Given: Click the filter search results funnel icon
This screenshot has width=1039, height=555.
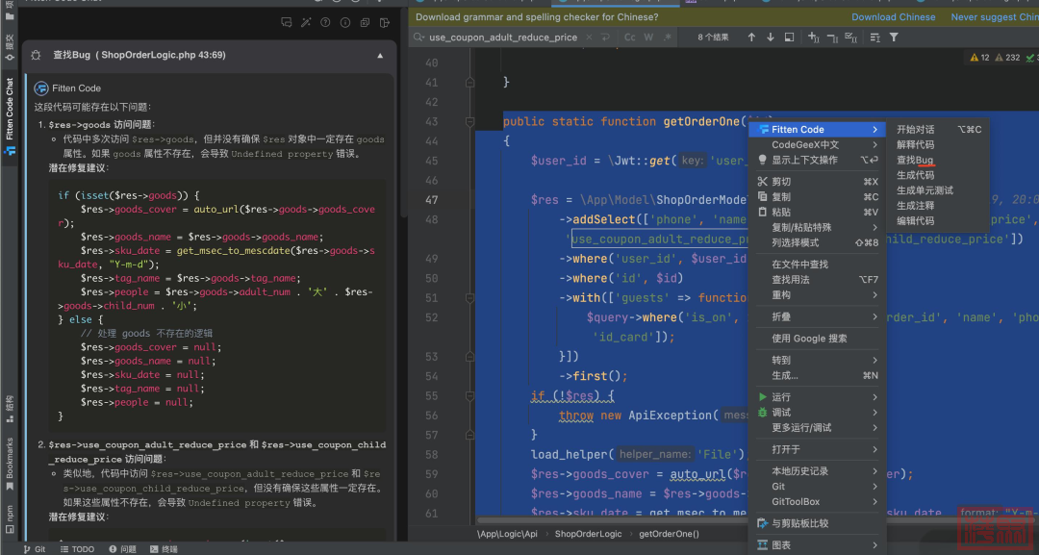Looking at the screenshot, I should (894, 38).
